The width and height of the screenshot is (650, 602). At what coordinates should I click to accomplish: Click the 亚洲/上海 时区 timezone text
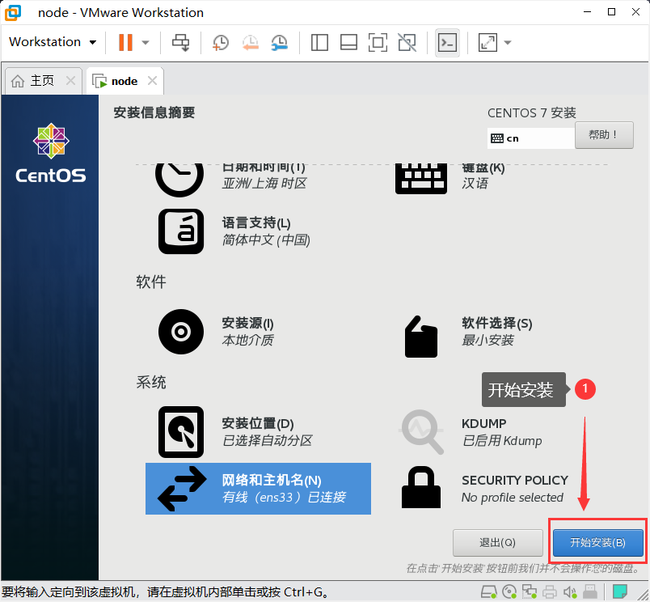point(264,184)
